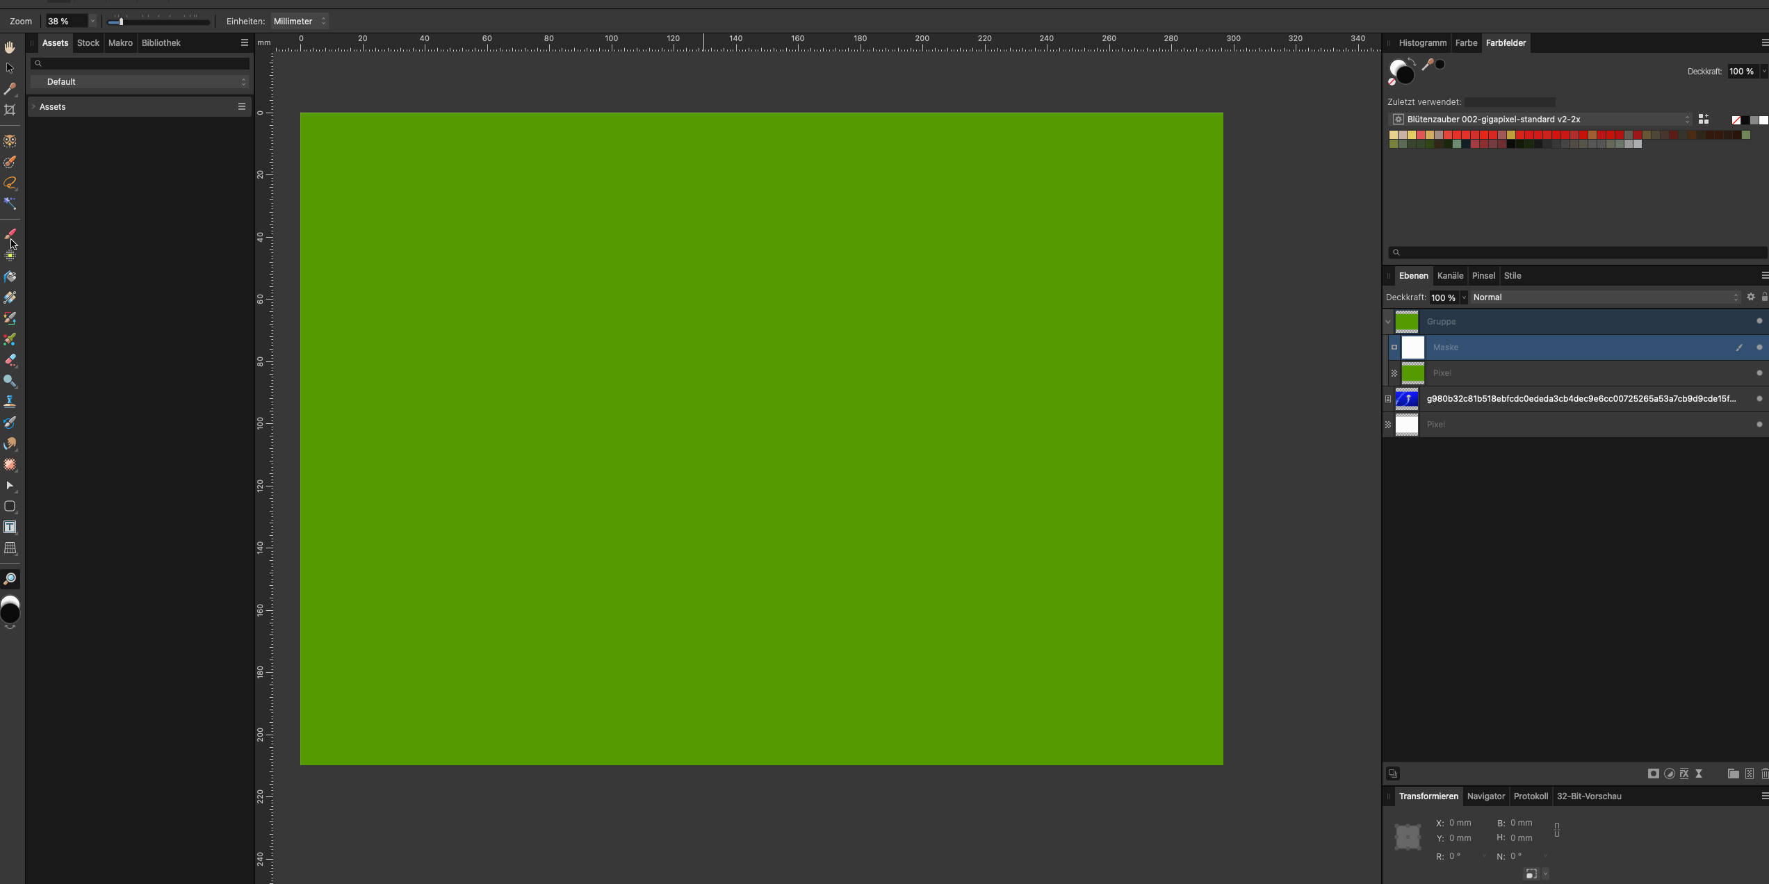Select the Clone stamp tool

(x=10, y=402)
